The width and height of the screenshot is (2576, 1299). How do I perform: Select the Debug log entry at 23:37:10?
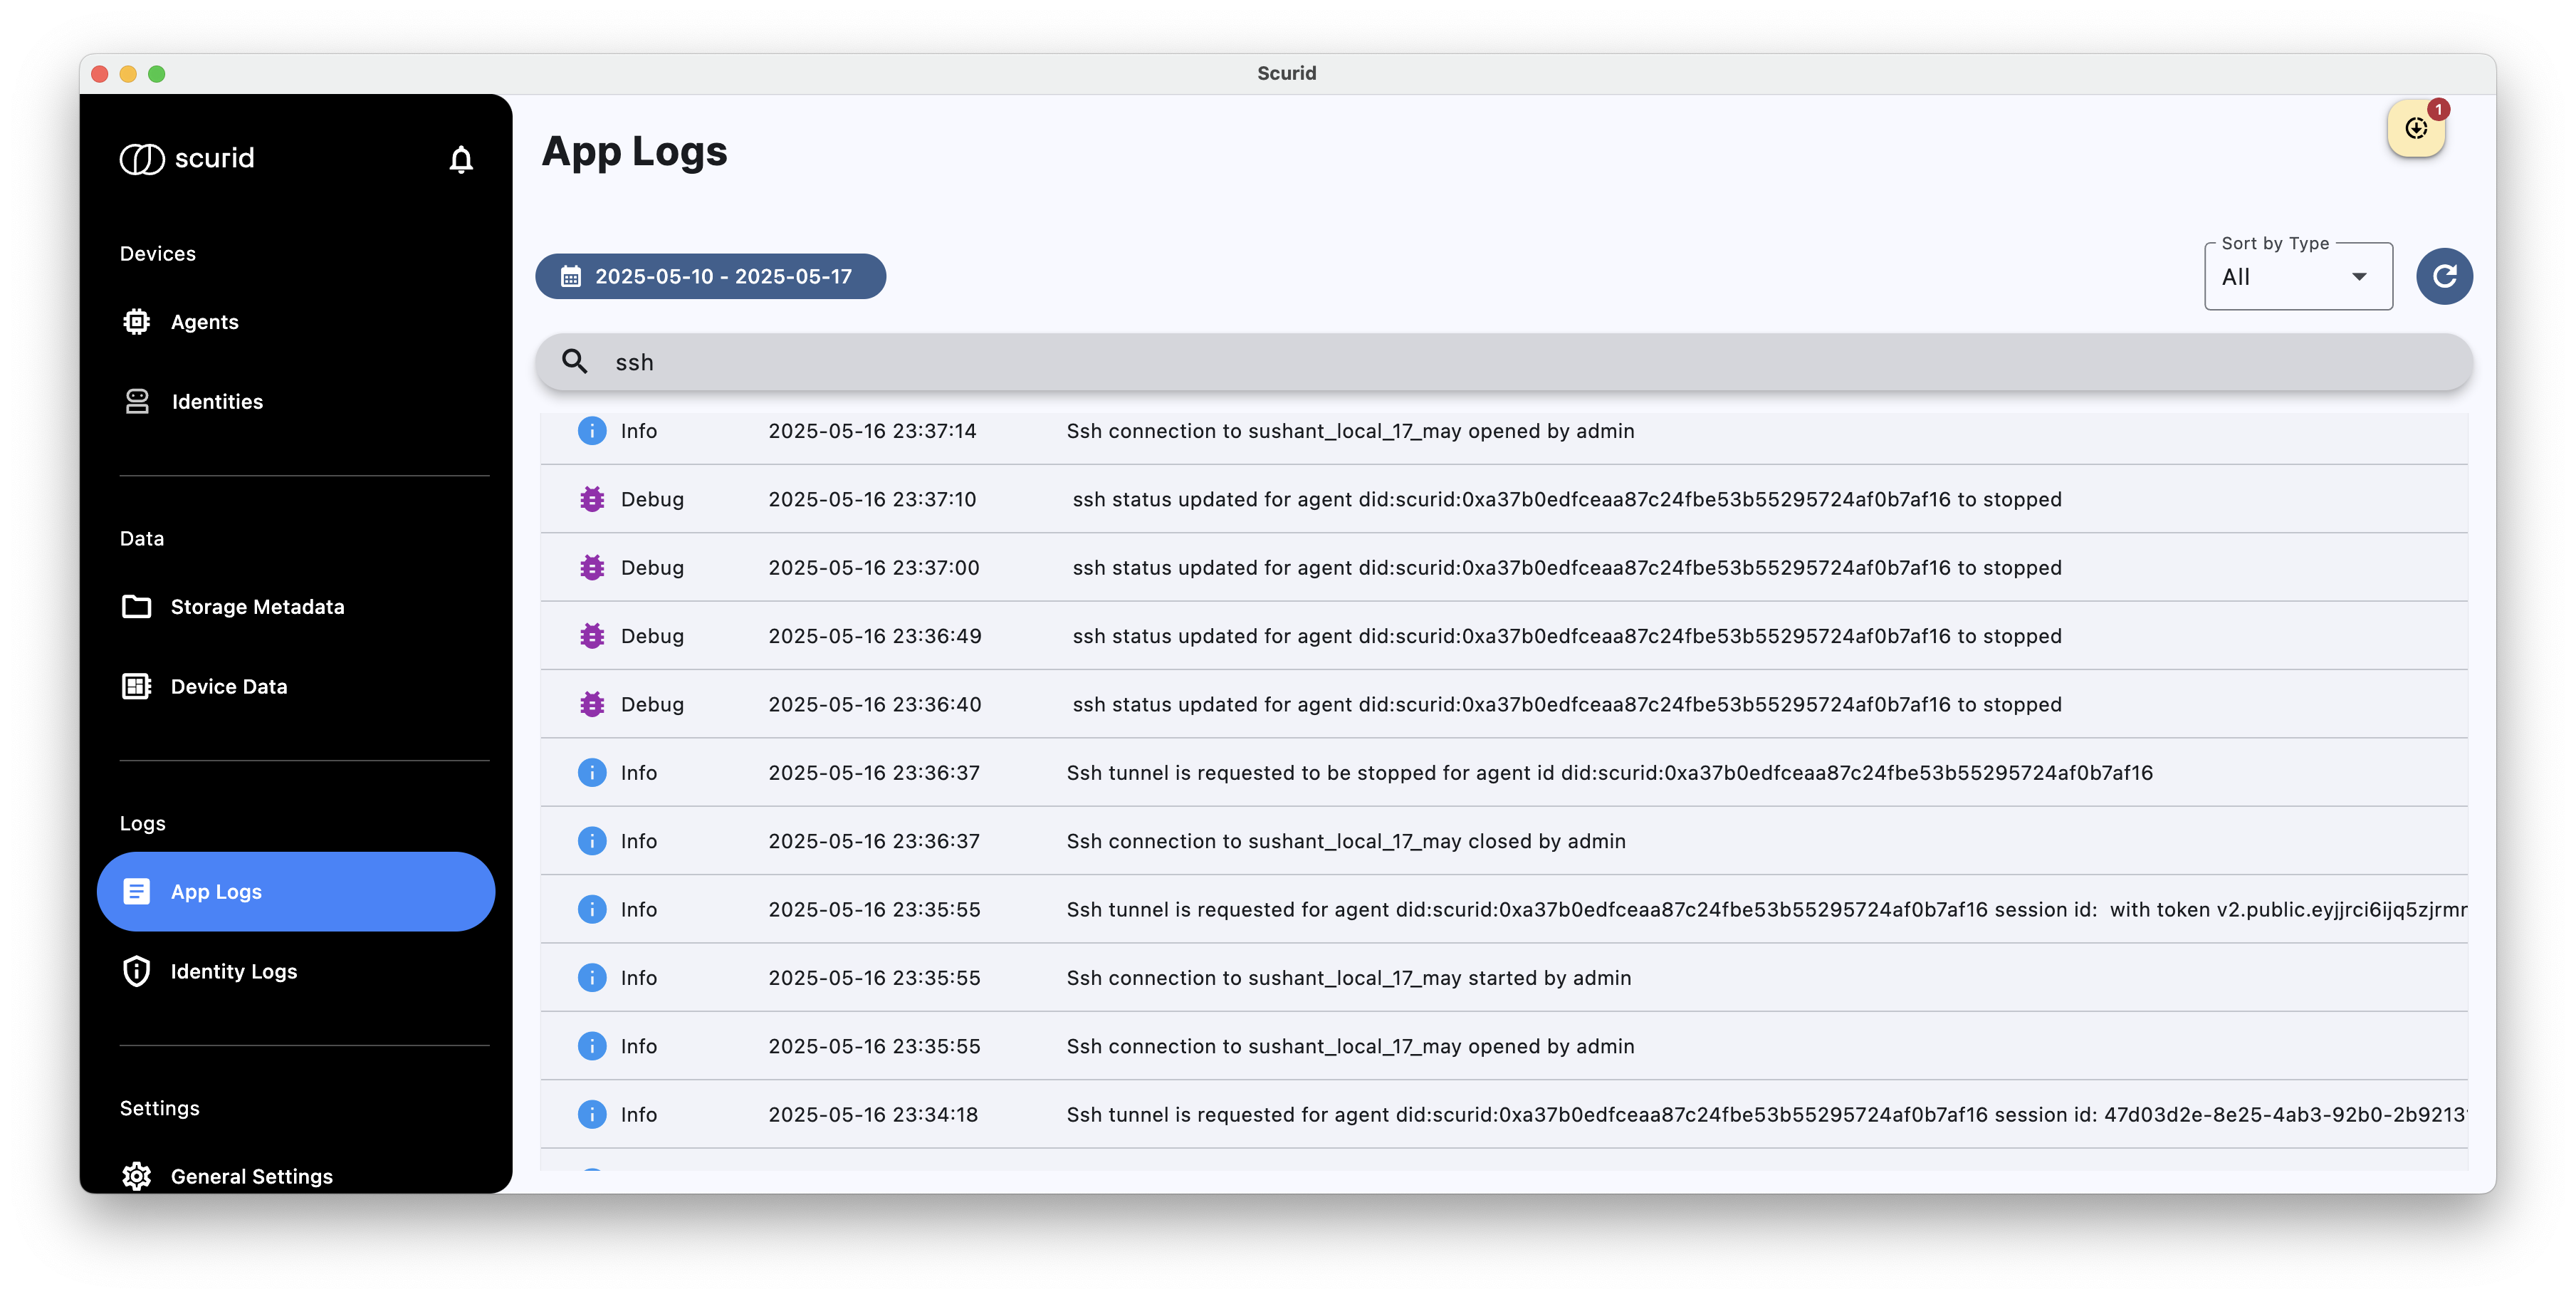(1504, 499)
